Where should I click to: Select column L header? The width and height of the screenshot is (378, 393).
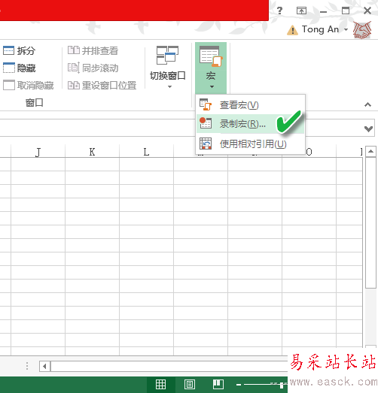(x=146, y=152)
